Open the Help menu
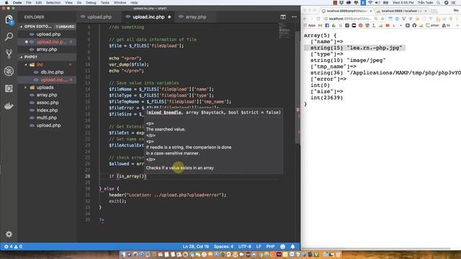461x259 pixels. [134, 2]
